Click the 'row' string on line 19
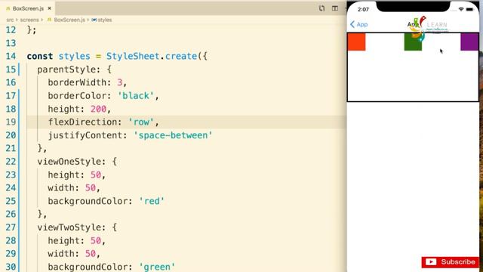This screenshot has width=483, height=272. [x=141, y=122]
